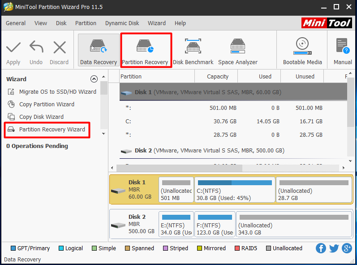The image size is (357, 265).
Task: Select the Disk 1 icon in disk map
Action: coord(118,191)
